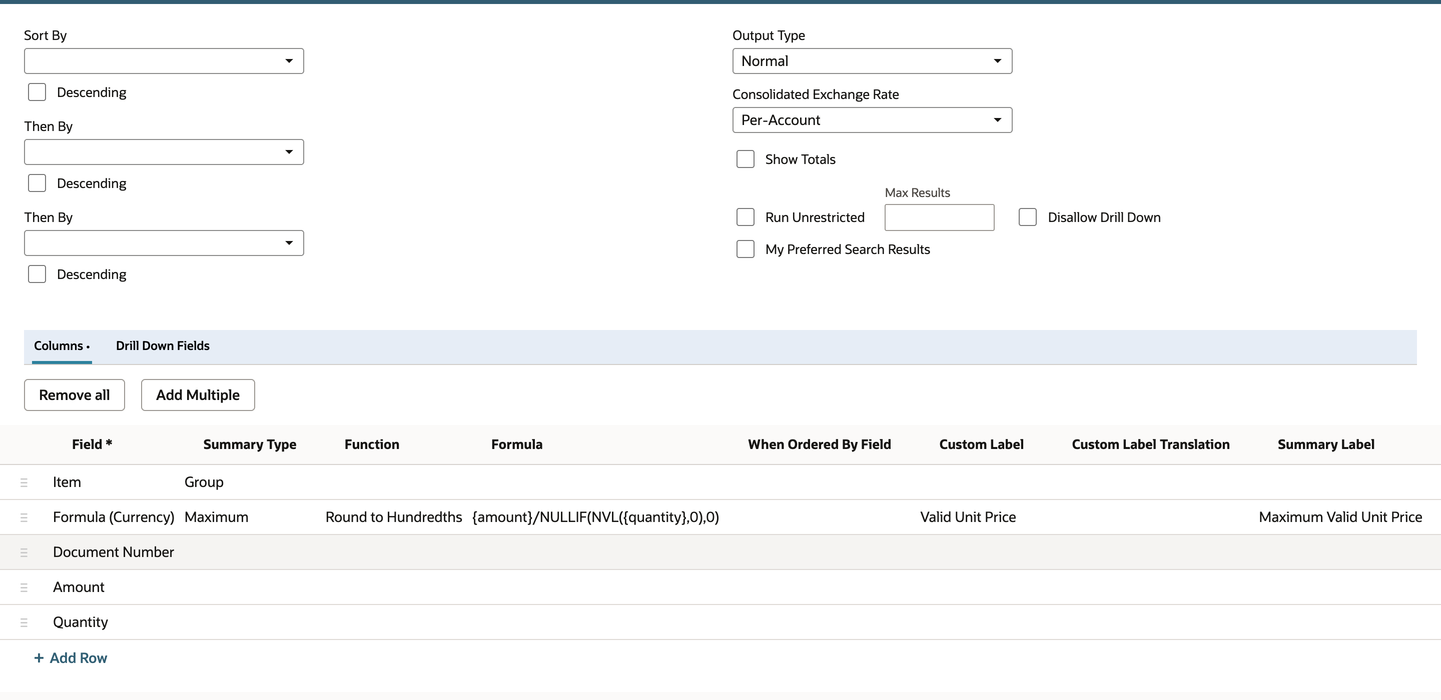Select the Item field cell
The height and width of the screenshot is (700, 1441).
pyautogui.click(x=67, y=482)
